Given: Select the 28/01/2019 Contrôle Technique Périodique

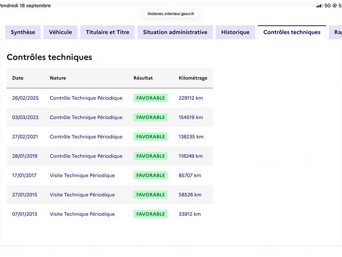Looking at the screenshot, I should click(86, 156).
